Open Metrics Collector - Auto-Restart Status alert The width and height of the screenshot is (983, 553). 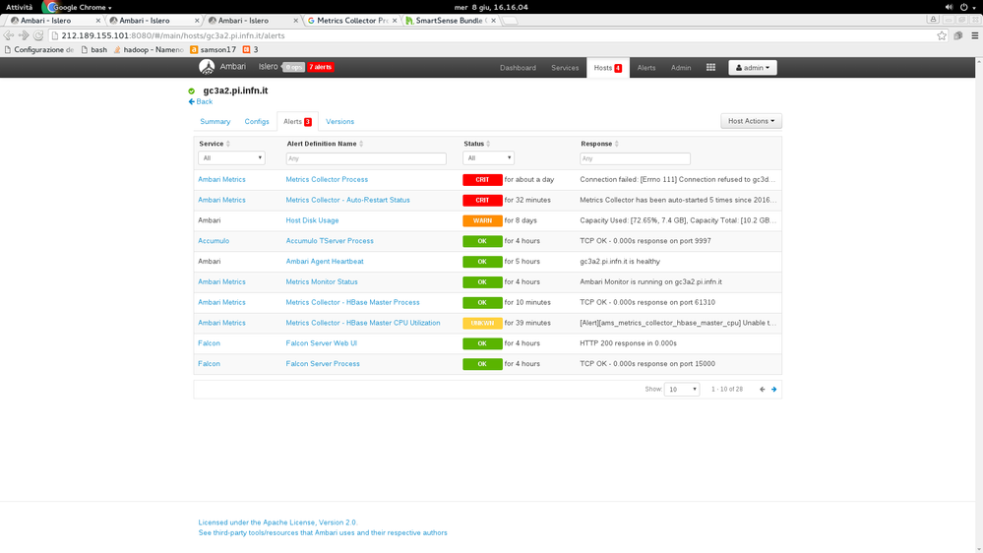coord(348,200)
